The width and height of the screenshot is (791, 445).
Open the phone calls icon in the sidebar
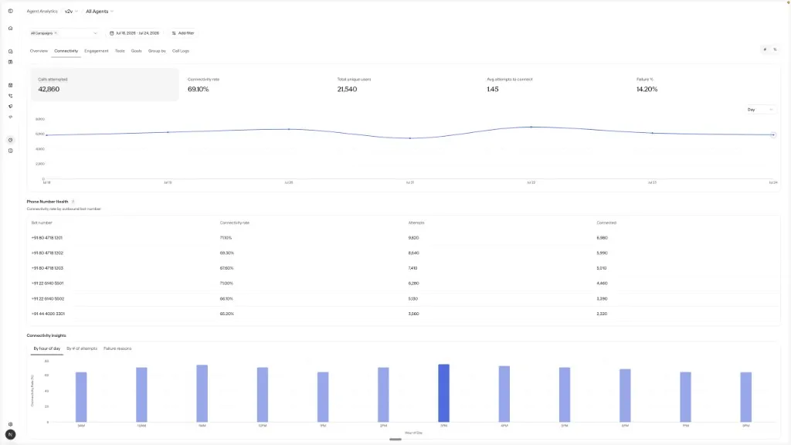pyautogui.click(x=10, y=96)
